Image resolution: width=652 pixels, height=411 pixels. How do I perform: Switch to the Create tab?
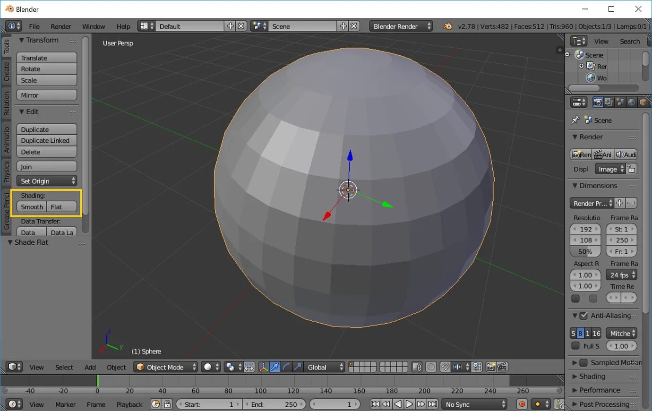tap(7, 72)
